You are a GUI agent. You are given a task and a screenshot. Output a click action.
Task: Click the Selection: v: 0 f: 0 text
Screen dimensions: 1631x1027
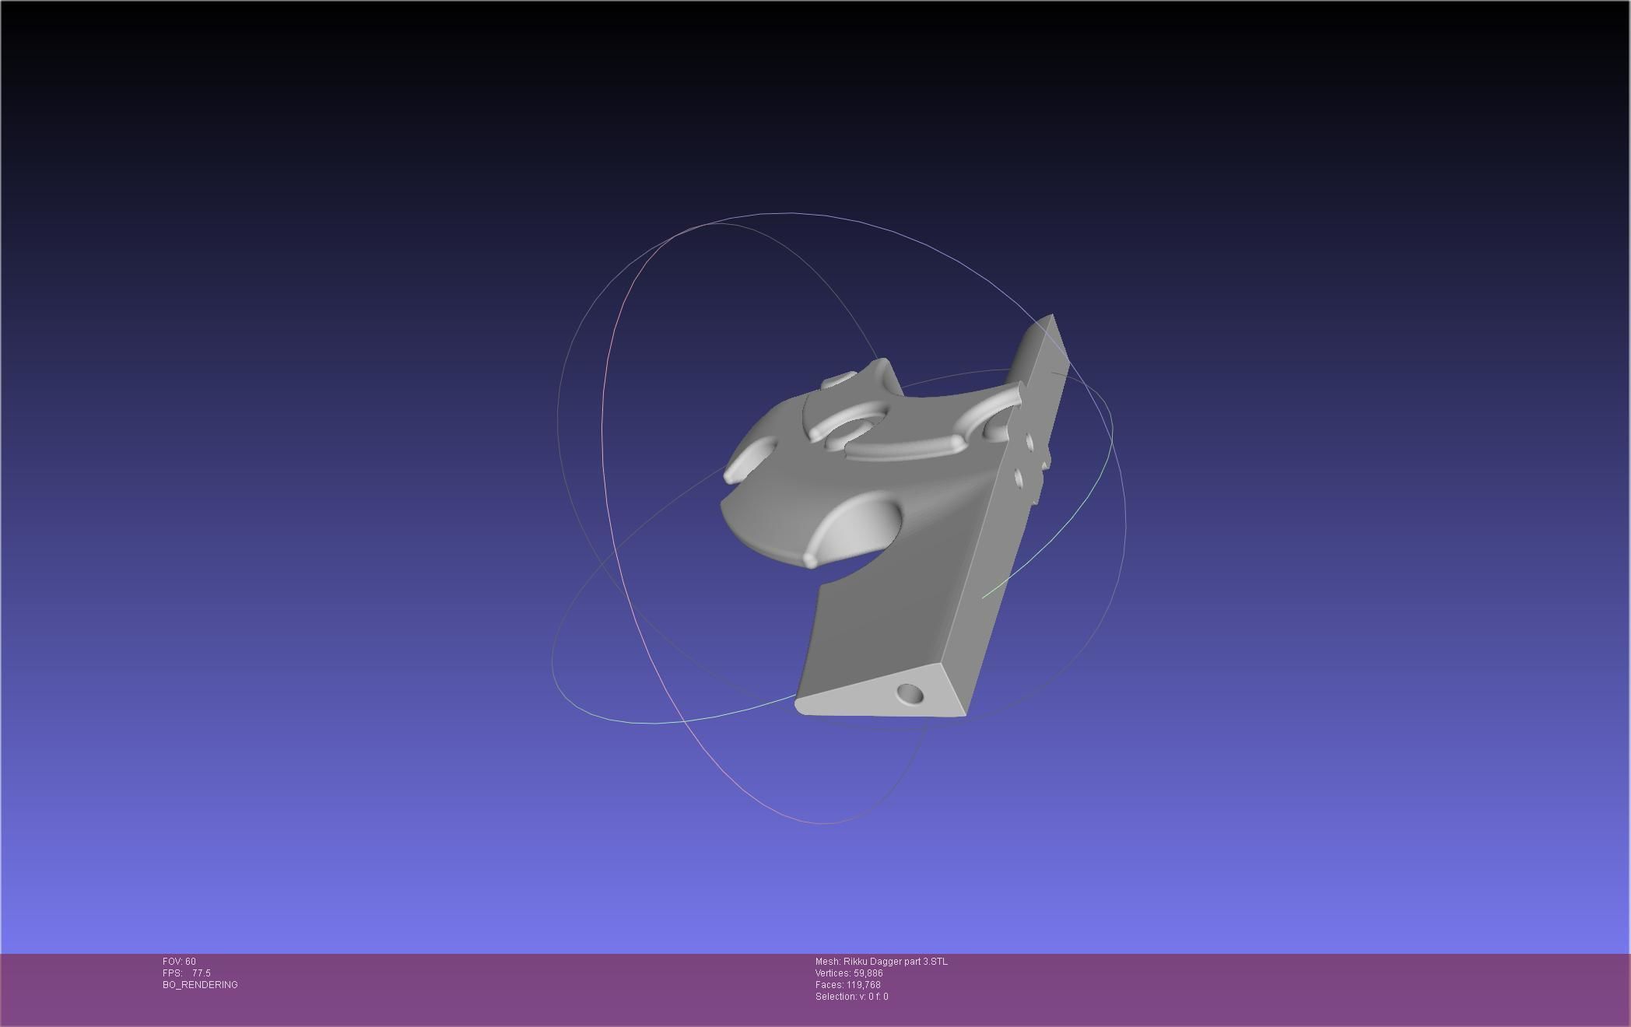click(x=851, y=997)
